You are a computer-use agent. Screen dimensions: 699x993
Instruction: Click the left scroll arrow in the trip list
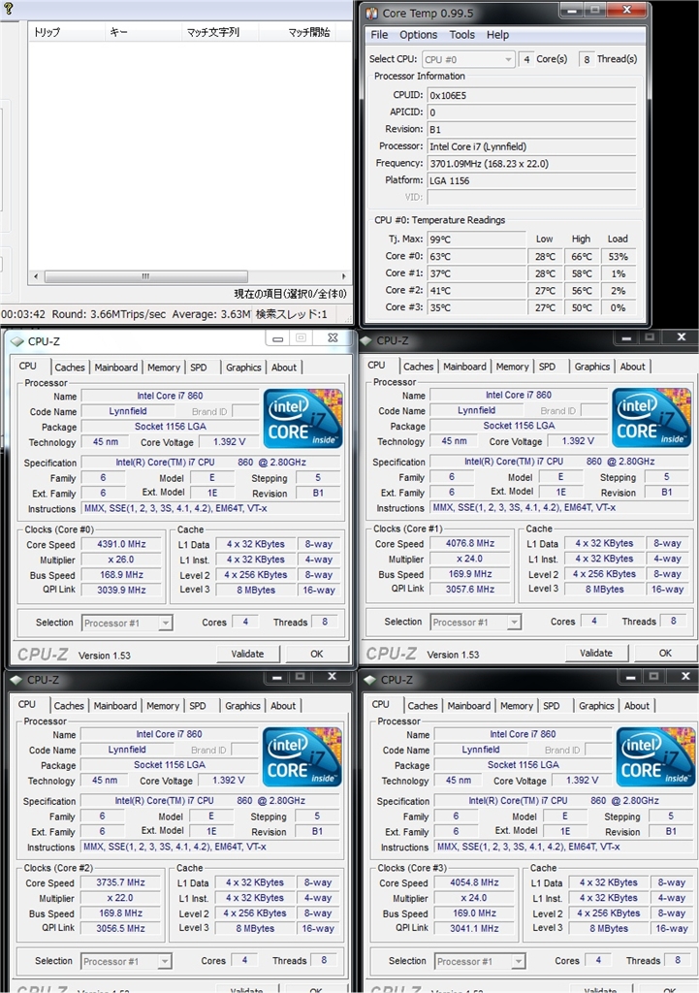click(x=36, y=276)
